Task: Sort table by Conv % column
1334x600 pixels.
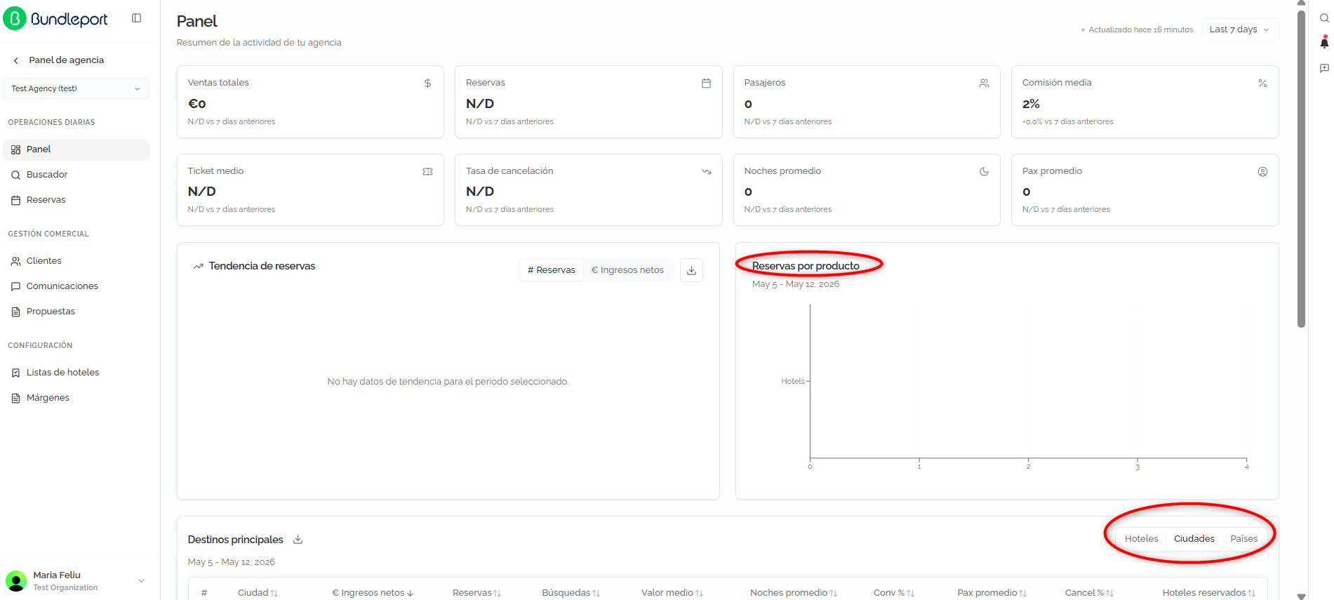Action: pyautogui.click(x=893, y=593)
